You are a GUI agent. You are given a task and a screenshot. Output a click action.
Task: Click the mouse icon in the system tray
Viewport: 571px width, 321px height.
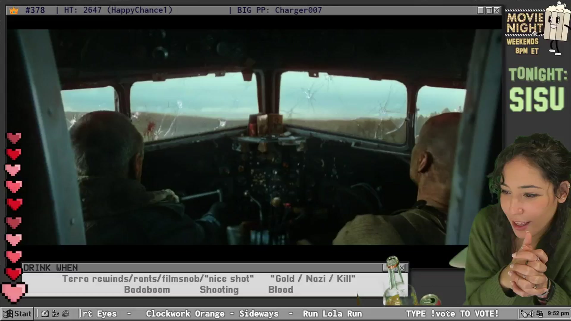[x=525, y=314]
